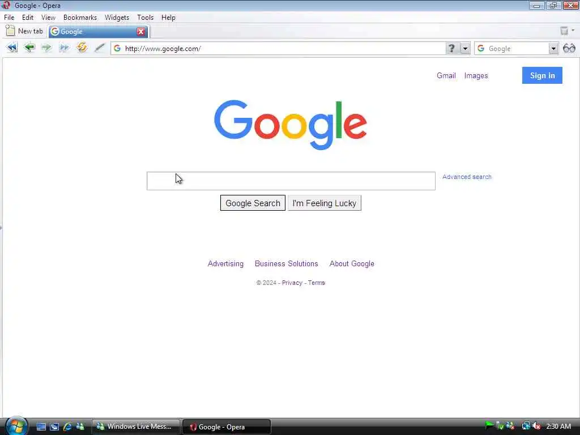
Task: Click the glasses icon right of search field
Action: pos(569,48)
